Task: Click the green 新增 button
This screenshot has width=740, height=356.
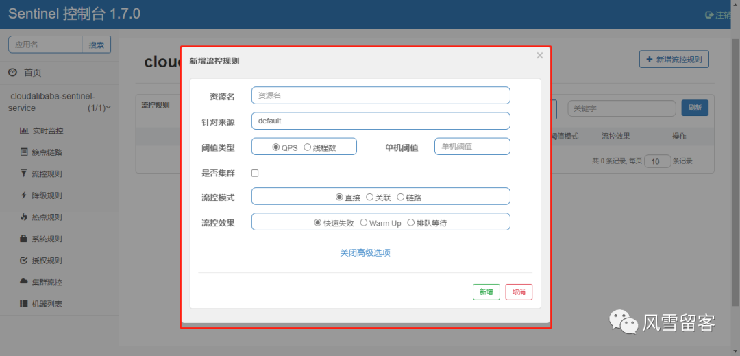Action: click(x=486, y=292)
